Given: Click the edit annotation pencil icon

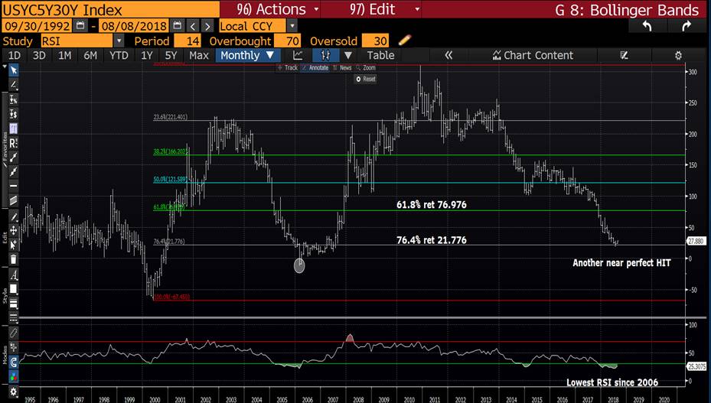Looking at the screenshot, I should (14, 216).
